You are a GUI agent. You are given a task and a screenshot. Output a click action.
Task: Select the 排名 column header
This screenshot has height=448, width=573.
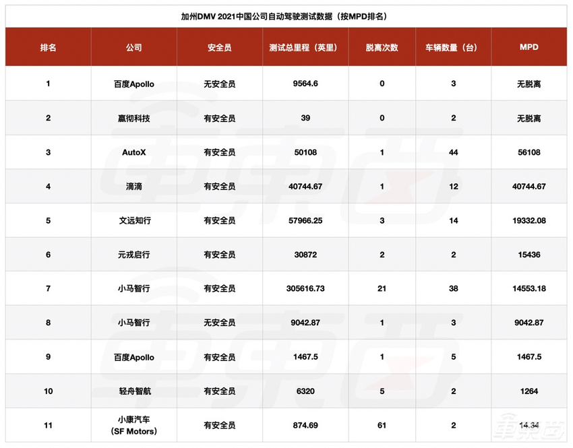[x=47, y=47]
